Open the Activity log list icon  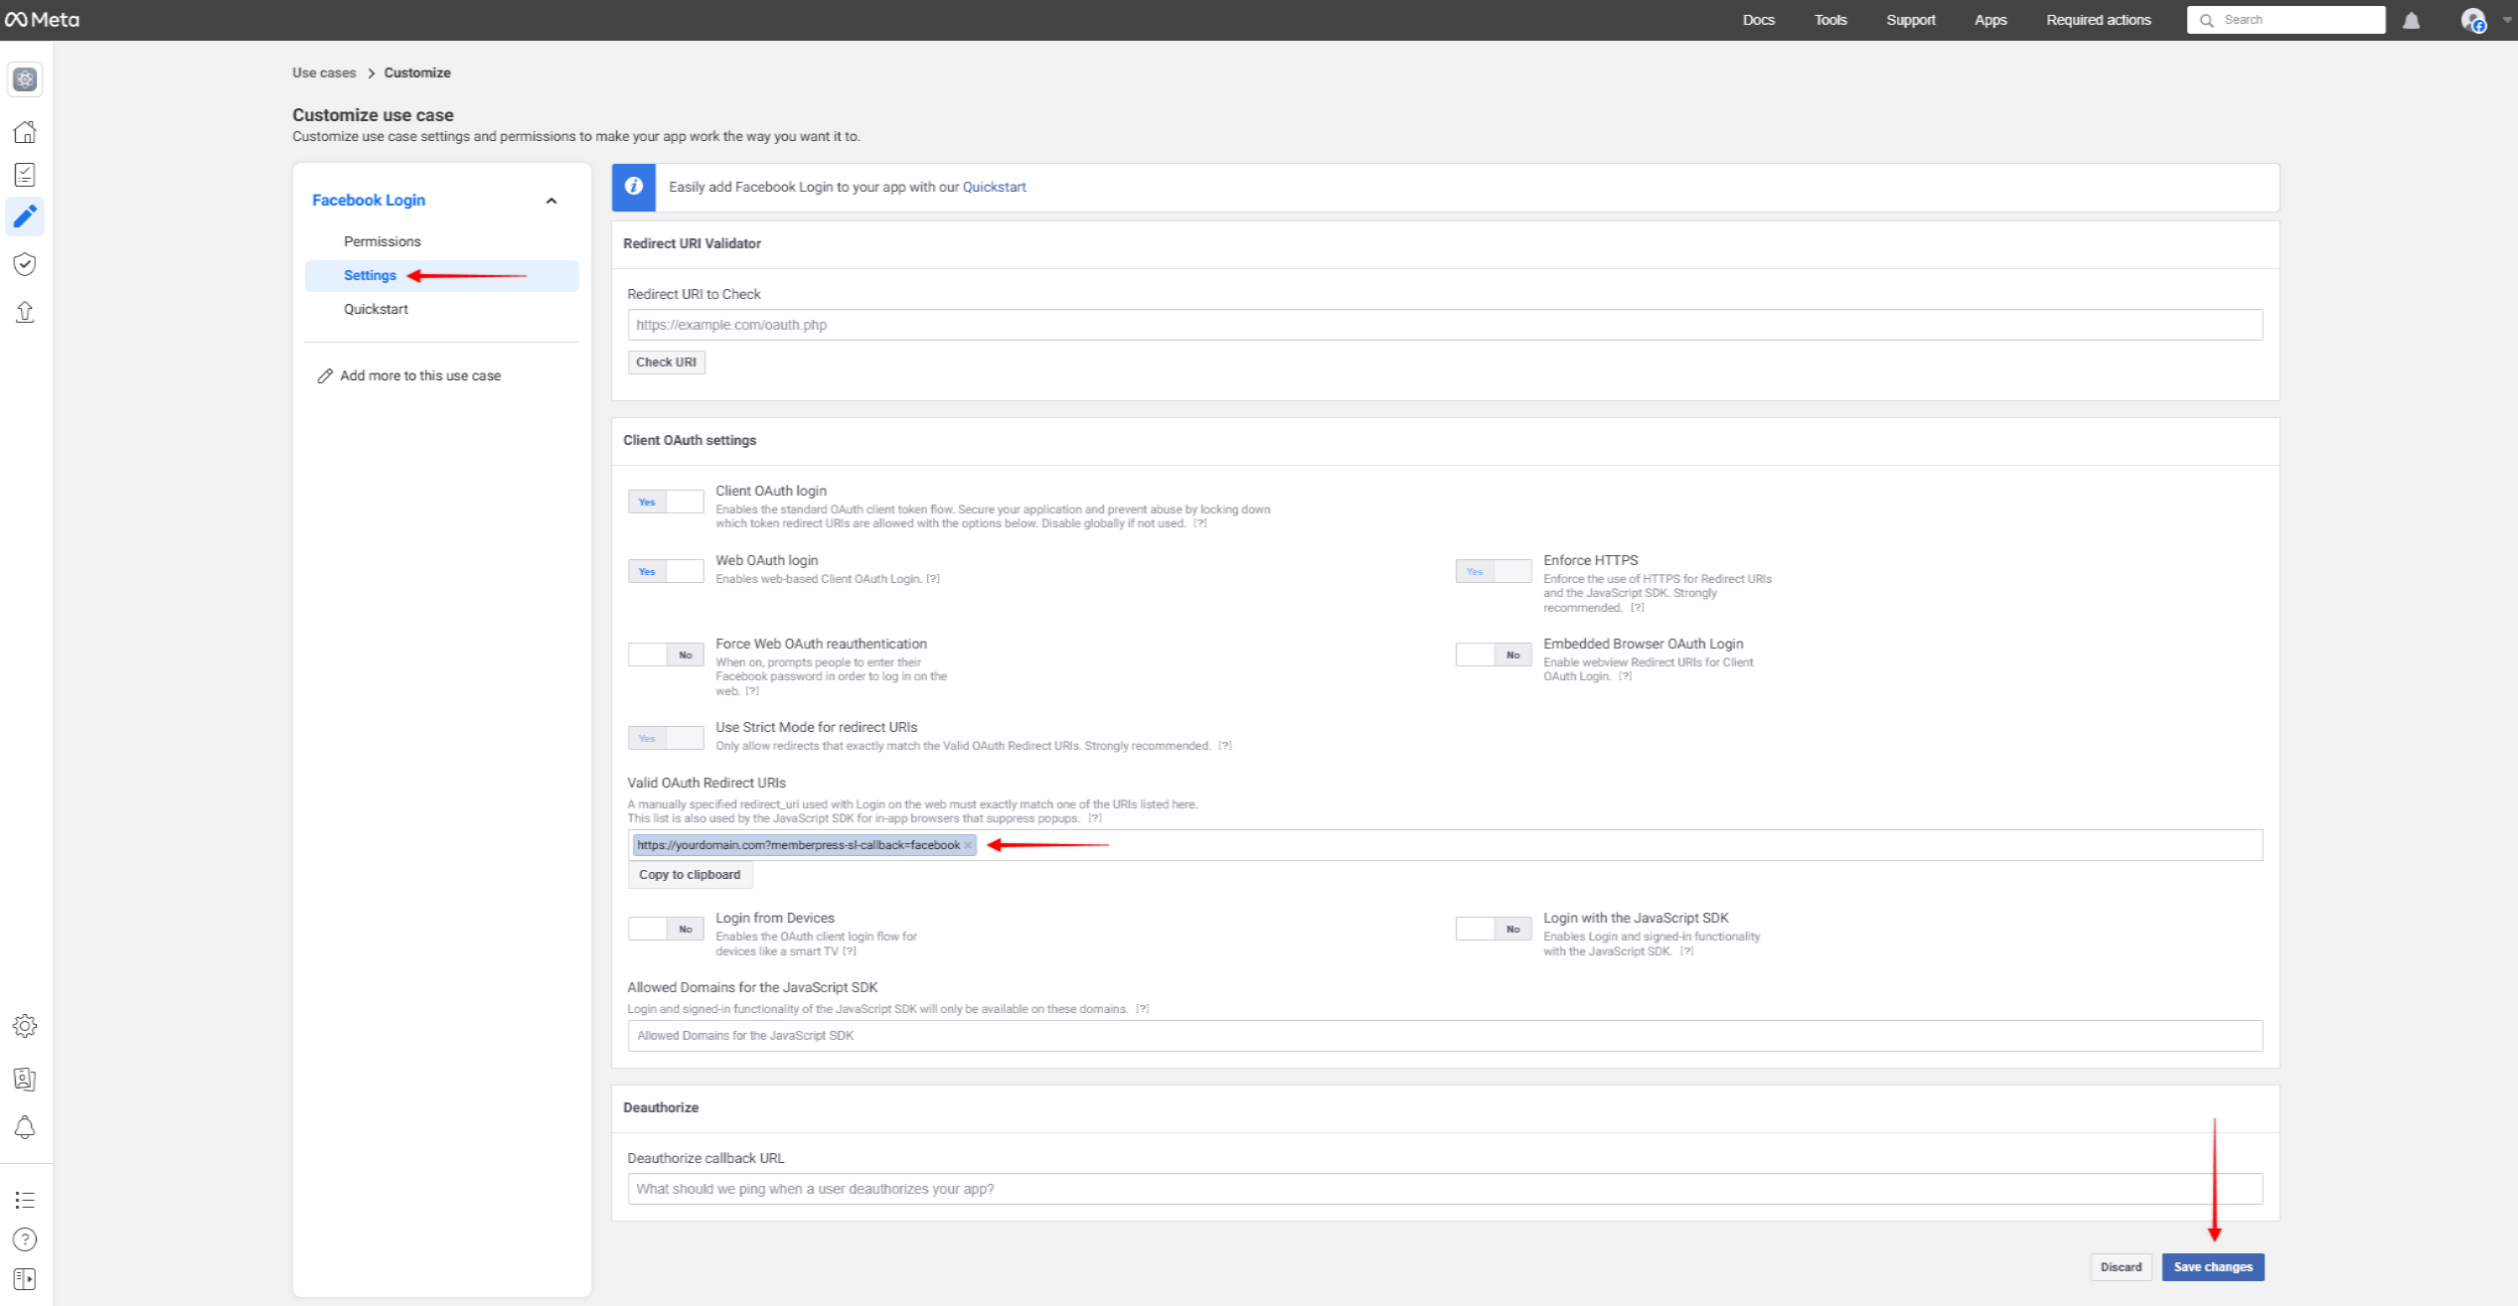(x=24, y=1201)
